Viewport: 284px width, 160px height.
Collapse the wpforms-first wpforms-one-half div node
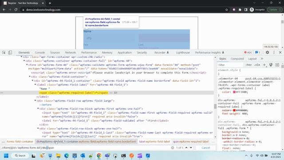[x=38, y=108]
